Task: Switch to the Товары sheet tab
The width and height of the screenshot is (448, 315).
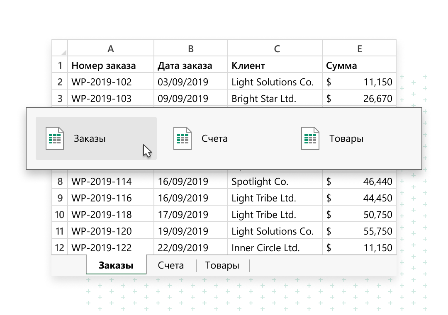Action: pyautogui.click(x=222, y=265)
